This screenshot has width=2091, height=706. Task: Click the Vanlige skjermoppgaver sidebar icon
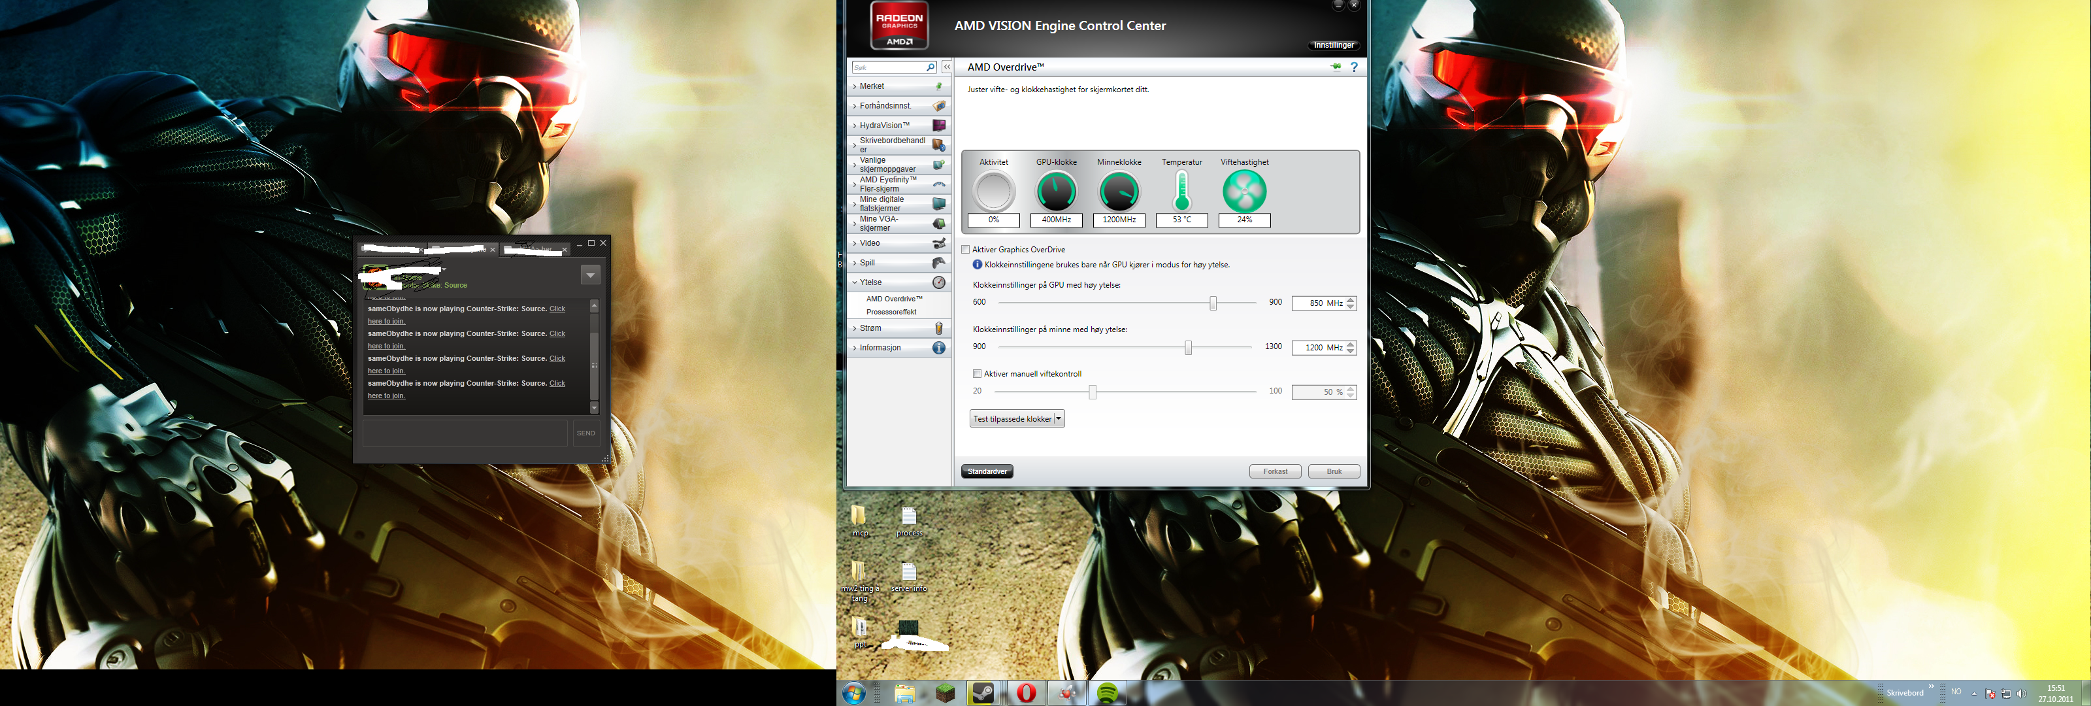[x=938, y=165]
